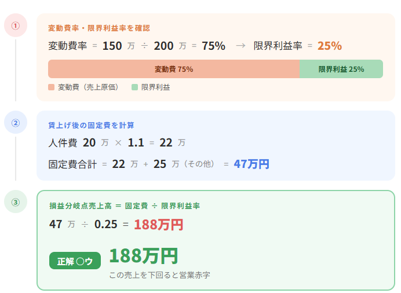Image resolution: width=401 pixels, height=293 pixels.
Task: Click the orange 25% marginal profit rate
Action: (329, 46)
